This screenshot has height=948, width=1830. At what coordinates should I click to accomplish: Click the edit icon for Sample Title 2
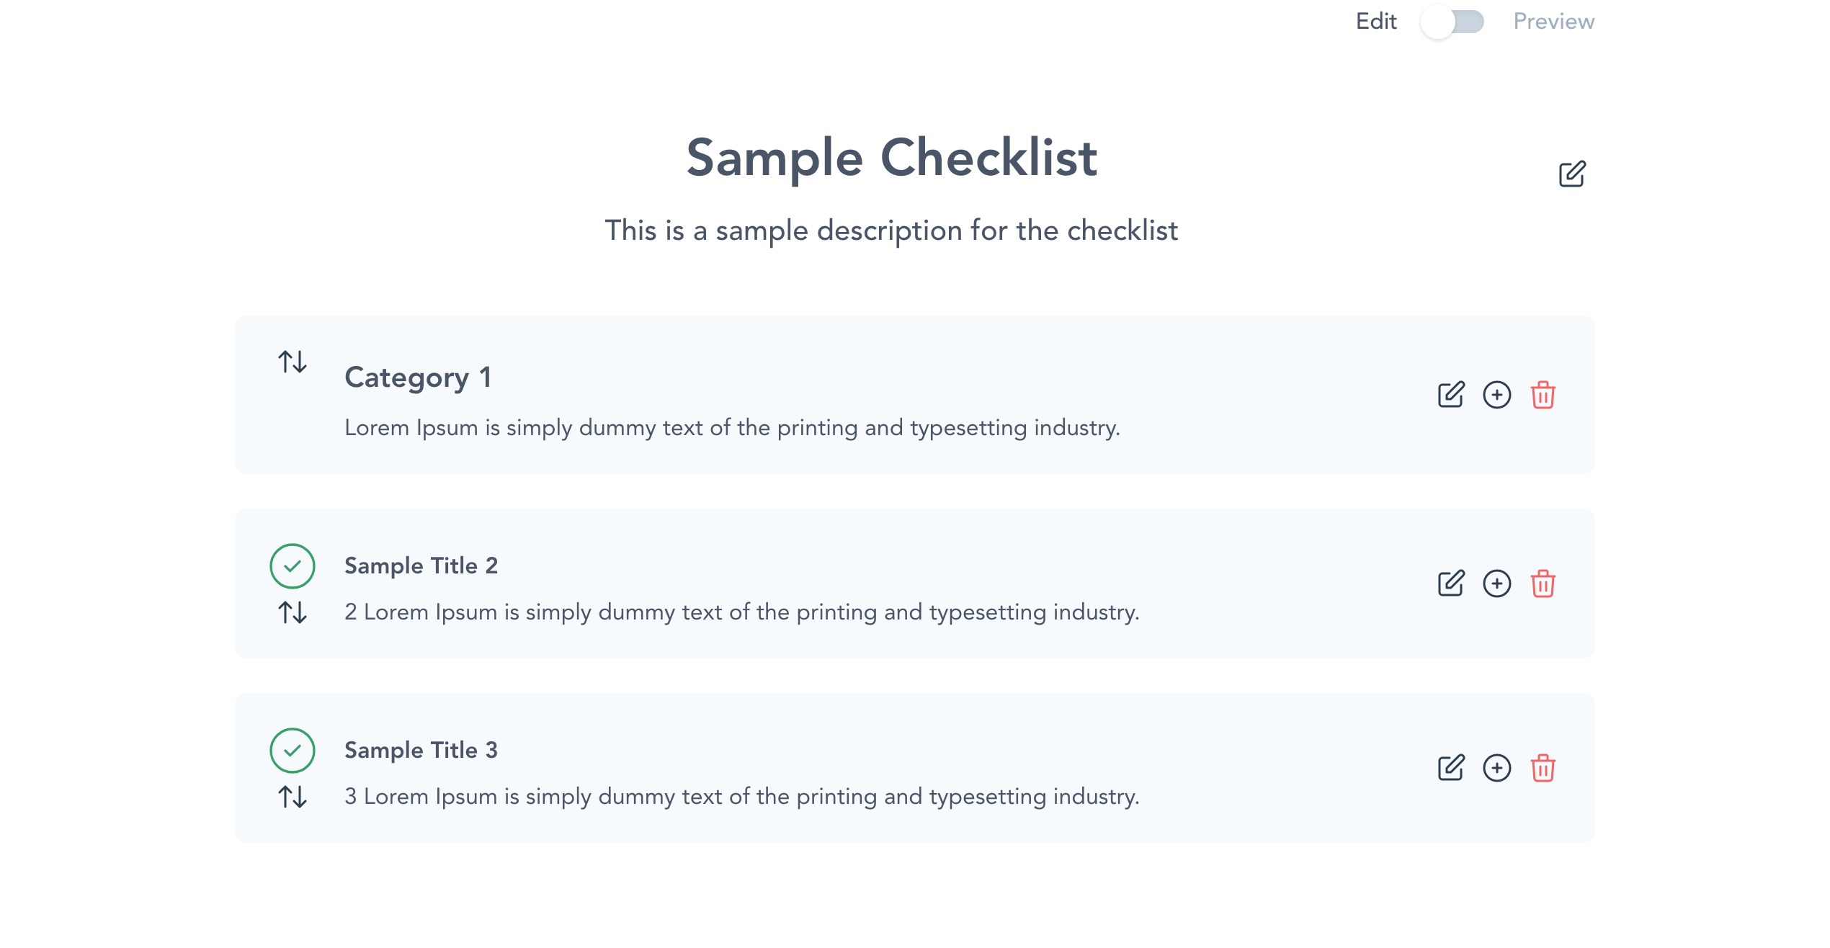click(x=1450, y=583)
